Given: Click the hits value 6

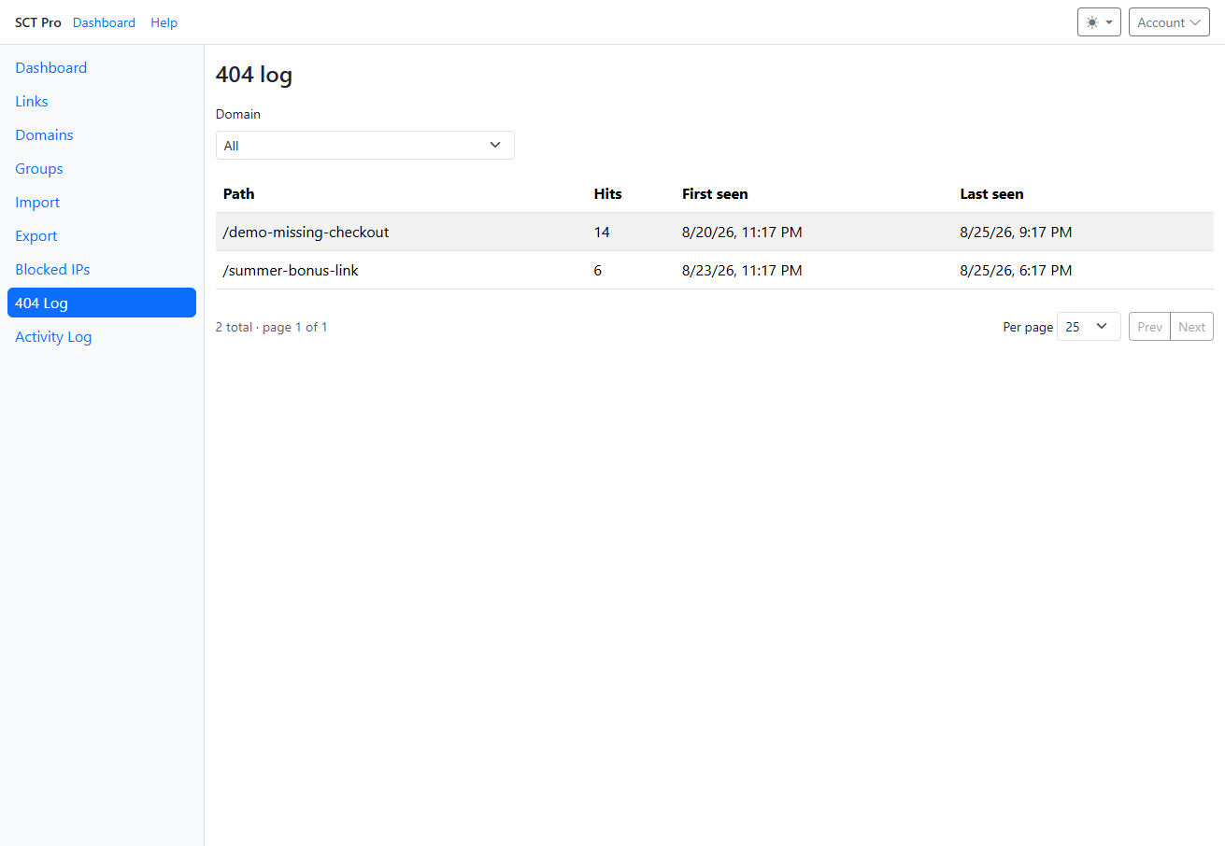Looking at the screenshot, I should (598, 271).
